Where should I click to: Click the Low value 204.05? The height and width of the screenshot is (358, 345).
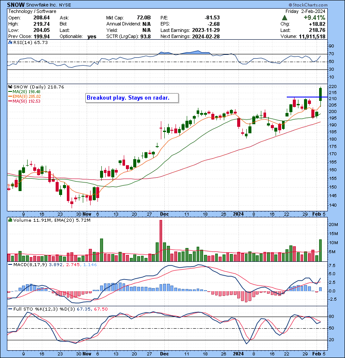pos(41,30)
